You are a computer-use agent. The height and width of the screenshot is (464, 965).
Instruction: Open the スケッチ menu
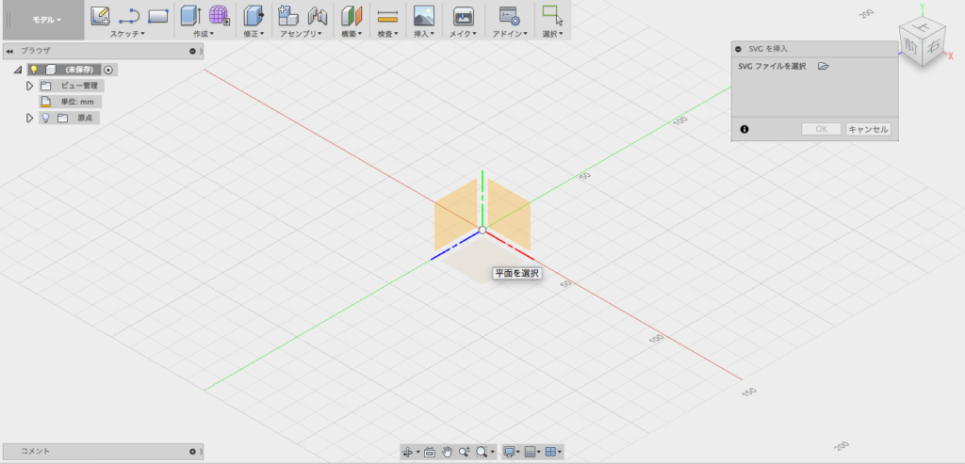127,34
